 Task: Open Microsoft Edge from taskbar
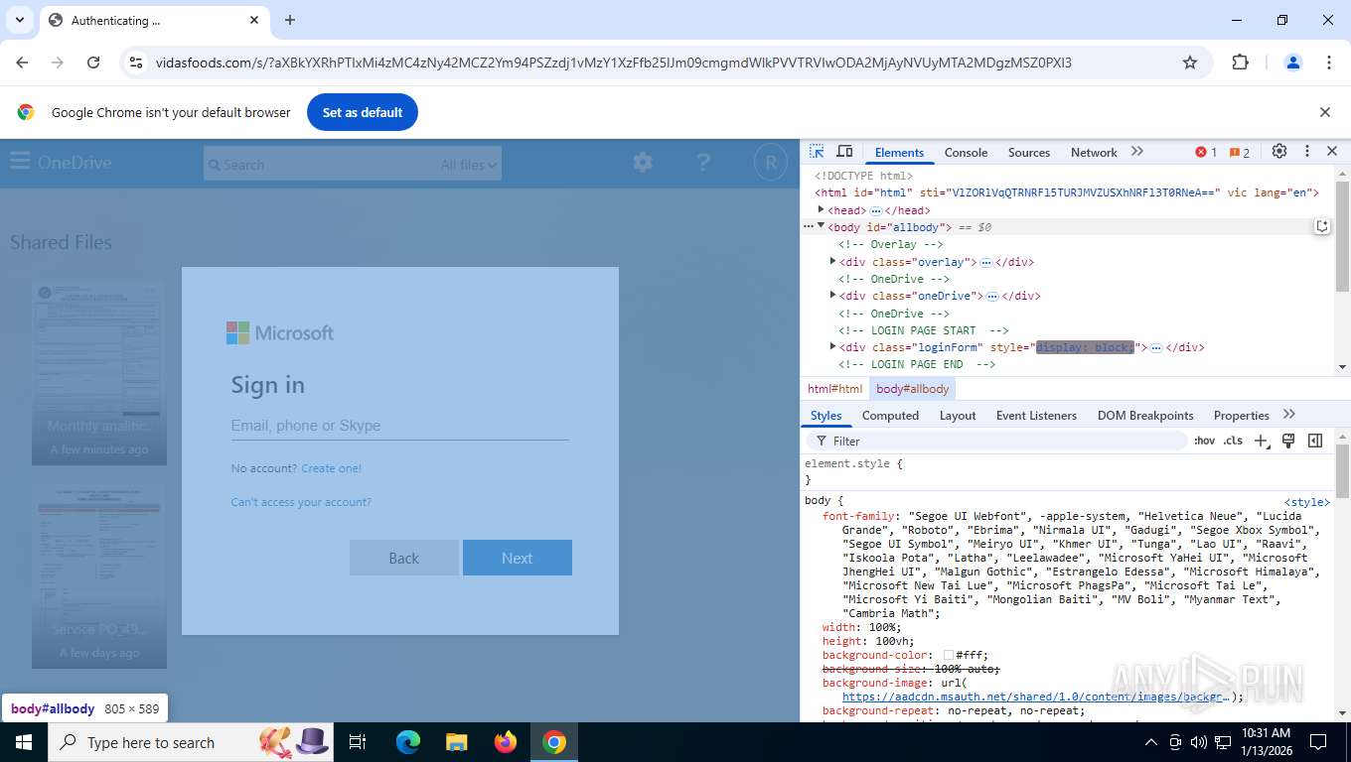coord(408,742)
